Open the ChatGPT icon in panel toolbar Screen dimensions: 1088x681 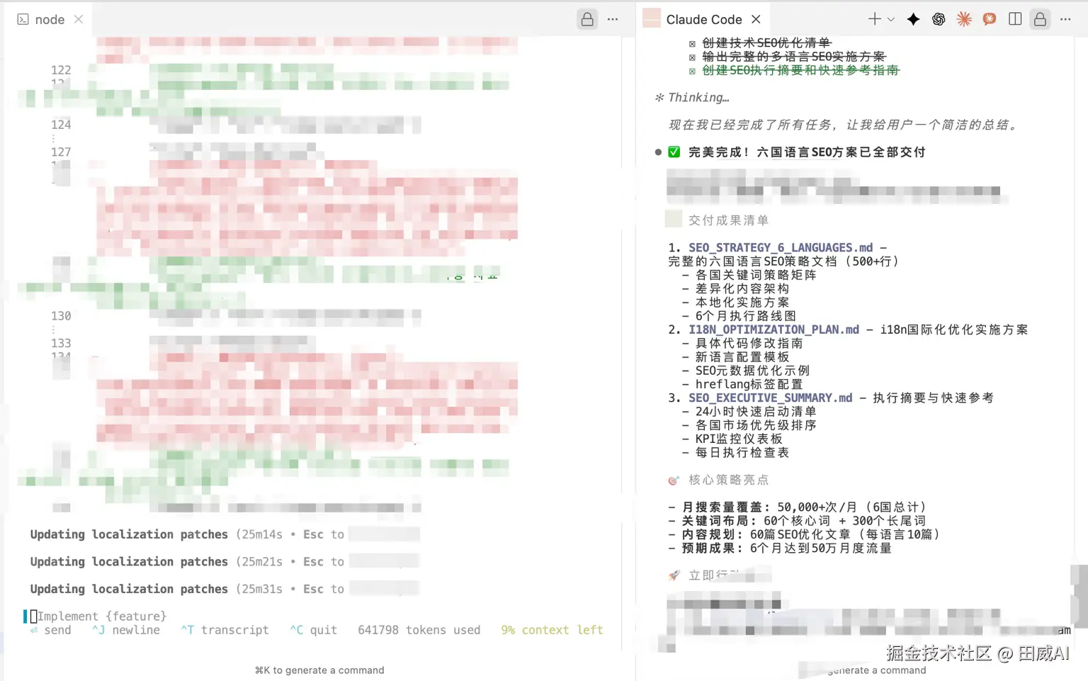pos(939,19)
